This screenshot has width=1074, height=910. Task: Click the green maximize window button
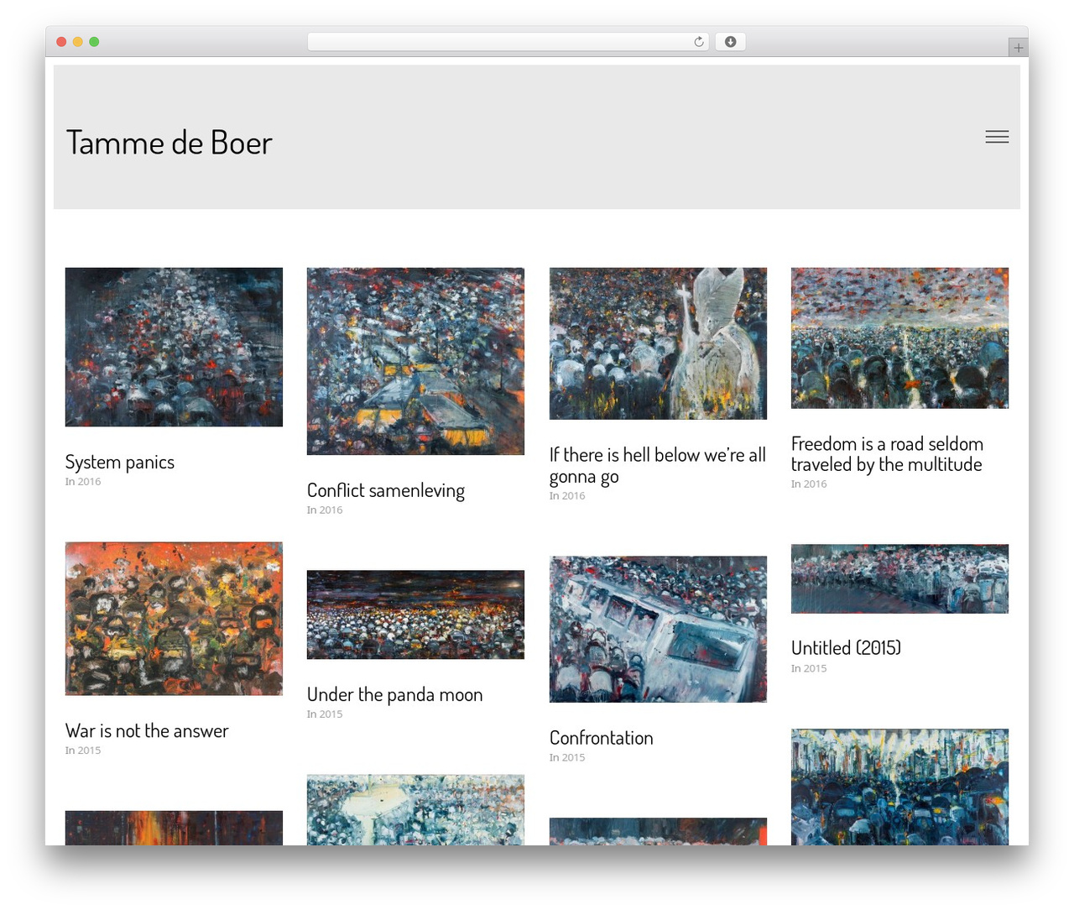94,42
